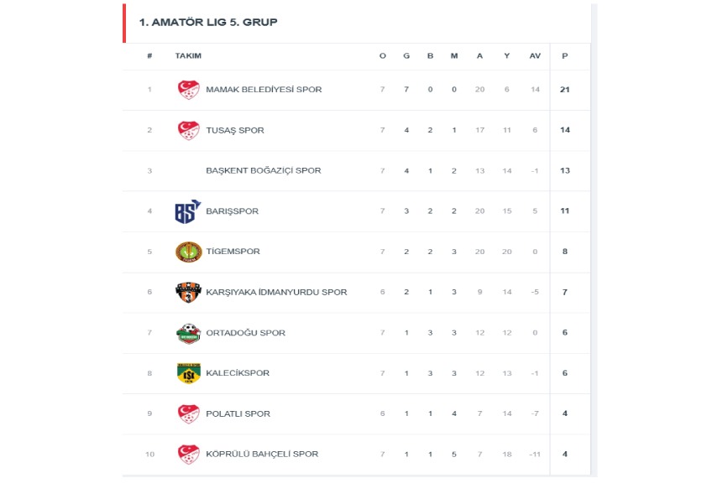This screenshot has width=707, height=499.
Task: Click the AV goal difference column header
Action: (535, 56)
